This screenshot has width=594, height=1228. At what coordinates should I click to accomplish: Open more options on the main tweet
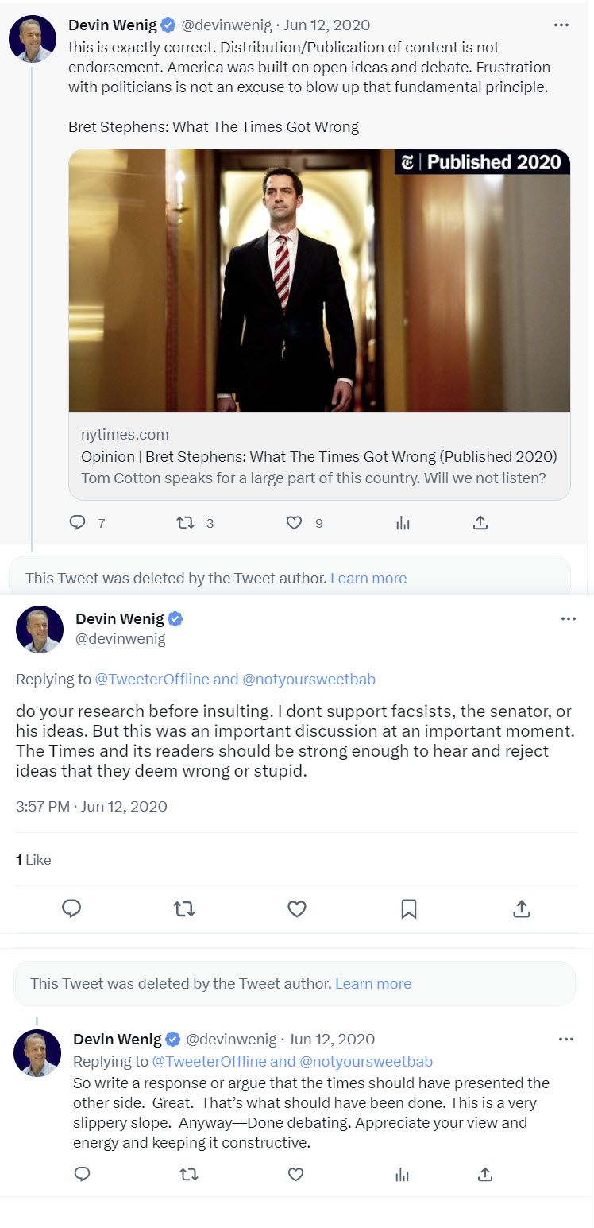(x=569, y=619)
